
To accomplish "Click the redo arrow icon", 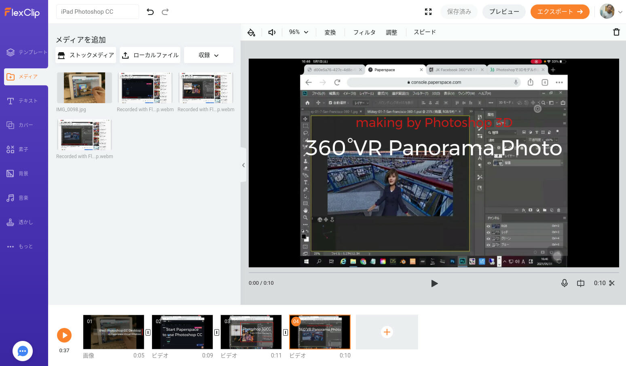I will 165,12.
